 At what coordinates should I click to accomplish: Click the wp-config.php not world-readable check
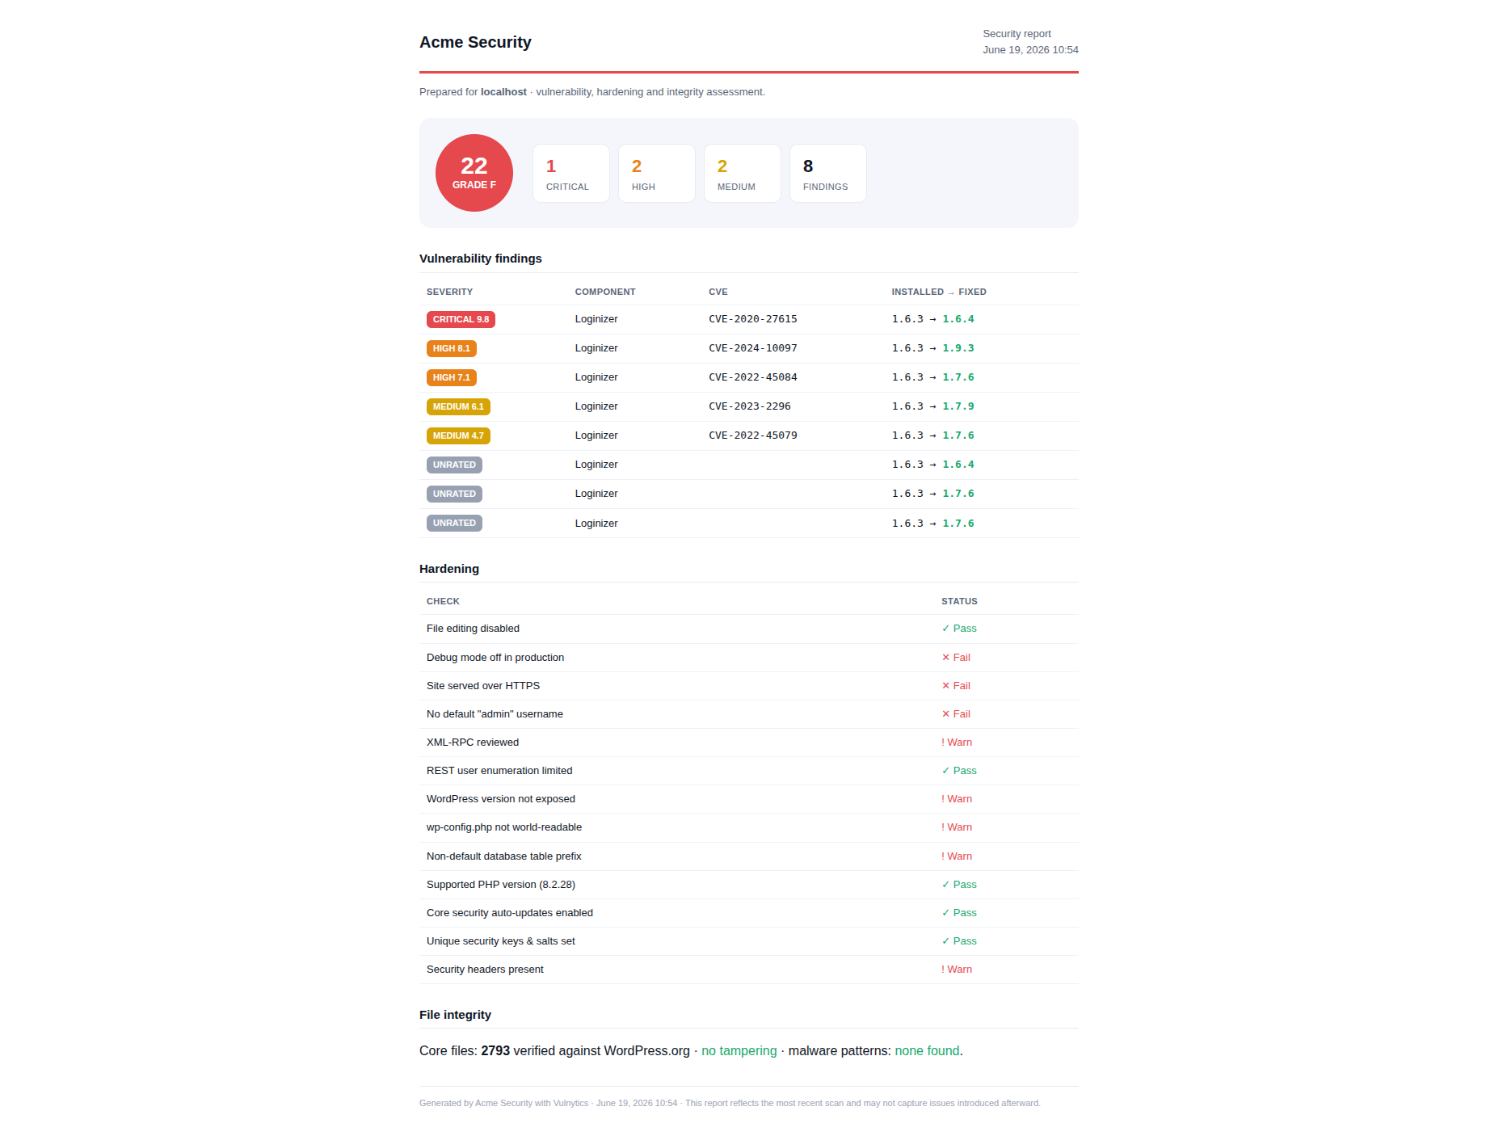[504, 827]
